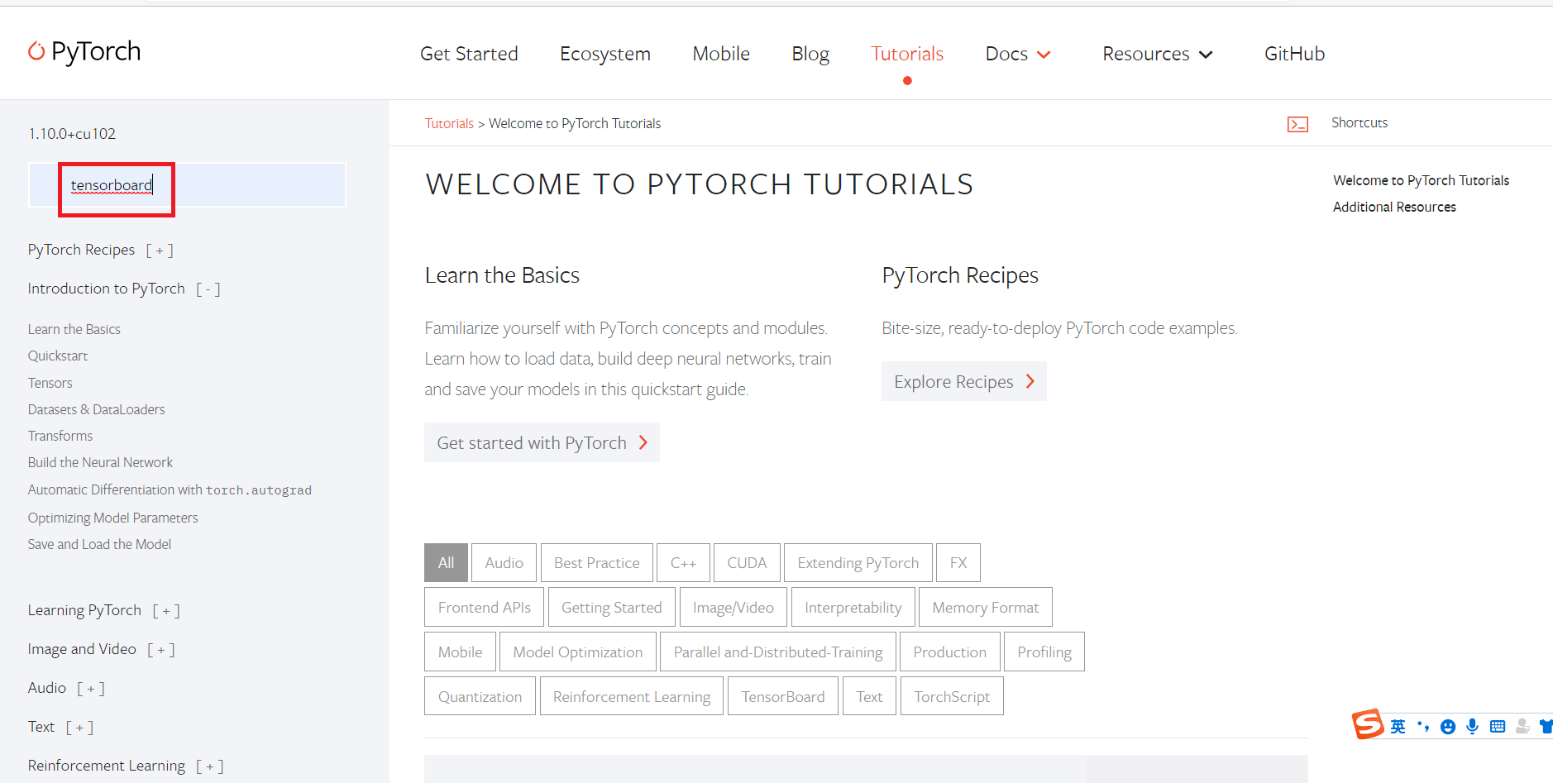Open the Shortcuts terminal icon
Image resolution: width=1553 pixels, height=783 pixels.
[1297, 124]
